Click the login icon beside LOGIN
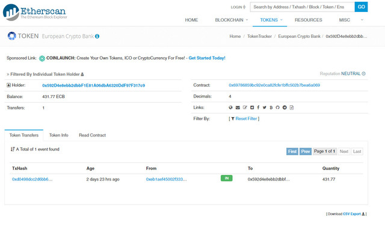The image size is (385, 243). tap(244, 7)
